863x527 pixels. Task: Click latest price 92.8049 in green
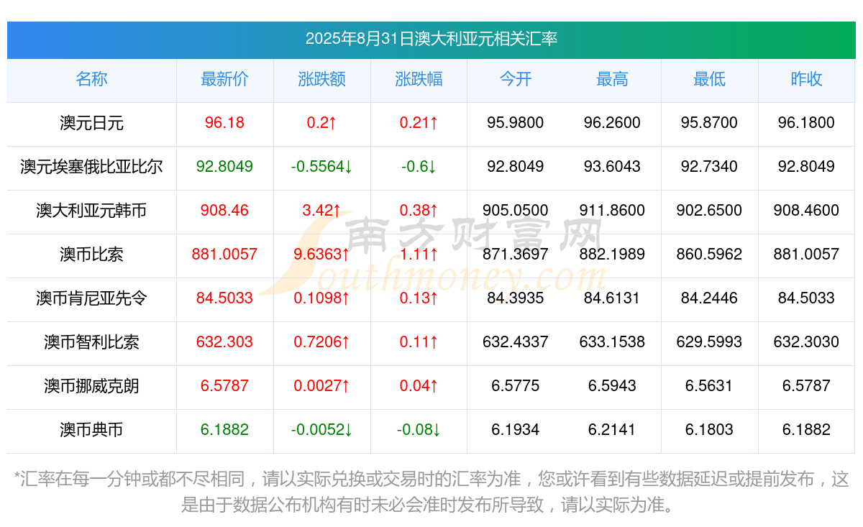point(224,167)
